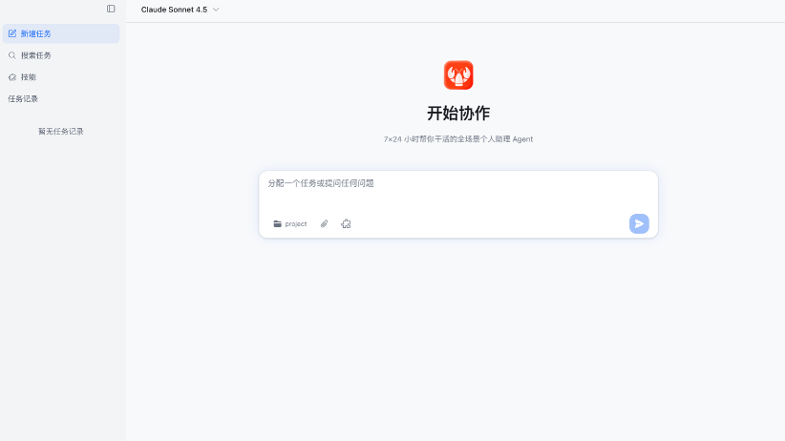Click the folder icon next to project
This screenshot has height=441, width=785.
click(x=278, y=223)
